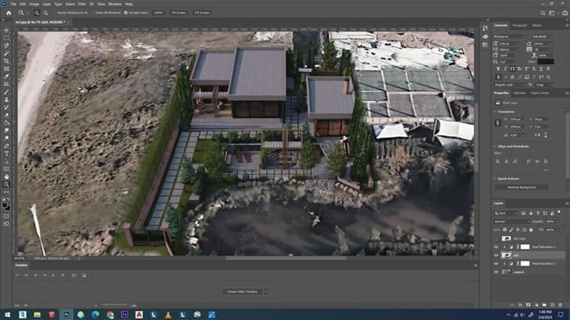Click the Remove Background button

point(521,187)
